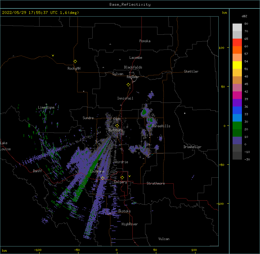The height and width of the screenshot is (254, 260).
Task: Click the Calgary city label
Action: [x=120, y=182]
